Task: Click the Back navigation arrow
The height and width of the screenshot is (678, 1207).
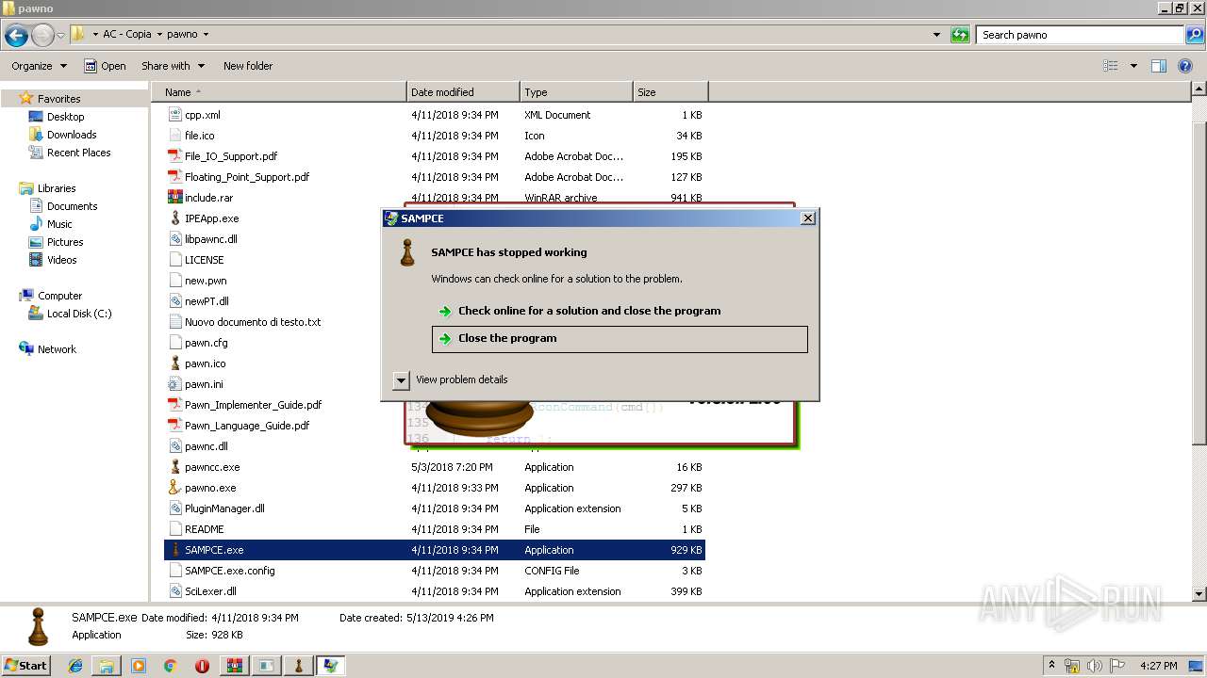Action: tap(16, 36)
